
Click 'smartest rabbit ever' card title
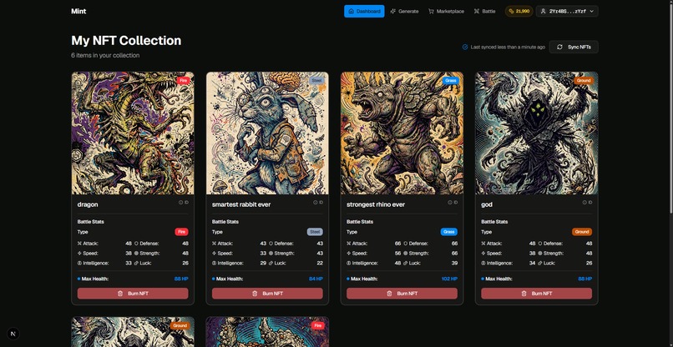tap(241, 204)
